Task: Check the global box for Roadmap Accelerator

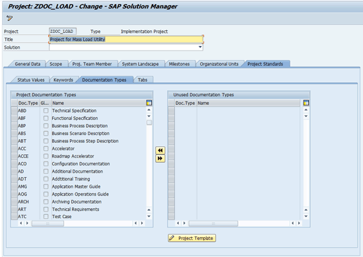Action: point(46,156)
